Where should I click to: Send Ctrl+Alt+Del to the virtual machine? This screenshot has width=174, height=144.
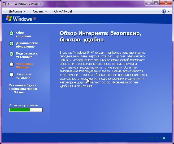click(63, 11)
